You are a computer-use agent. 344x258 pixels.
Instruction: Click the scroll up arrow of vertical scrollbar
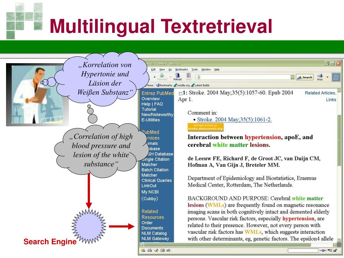point(339,90)
